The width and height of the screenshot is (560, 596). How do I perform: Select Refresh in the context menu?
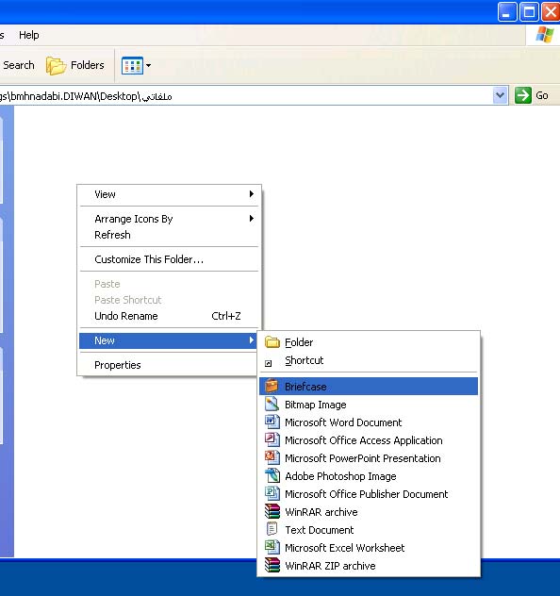point(169,235)
